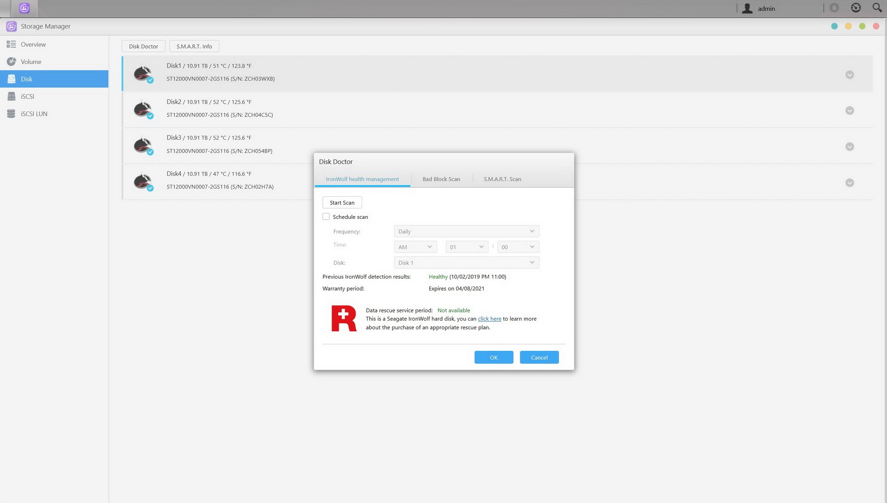Click the Disk2 drive icon
This screenshot has height=503, width=887.
tap(143, 110)
